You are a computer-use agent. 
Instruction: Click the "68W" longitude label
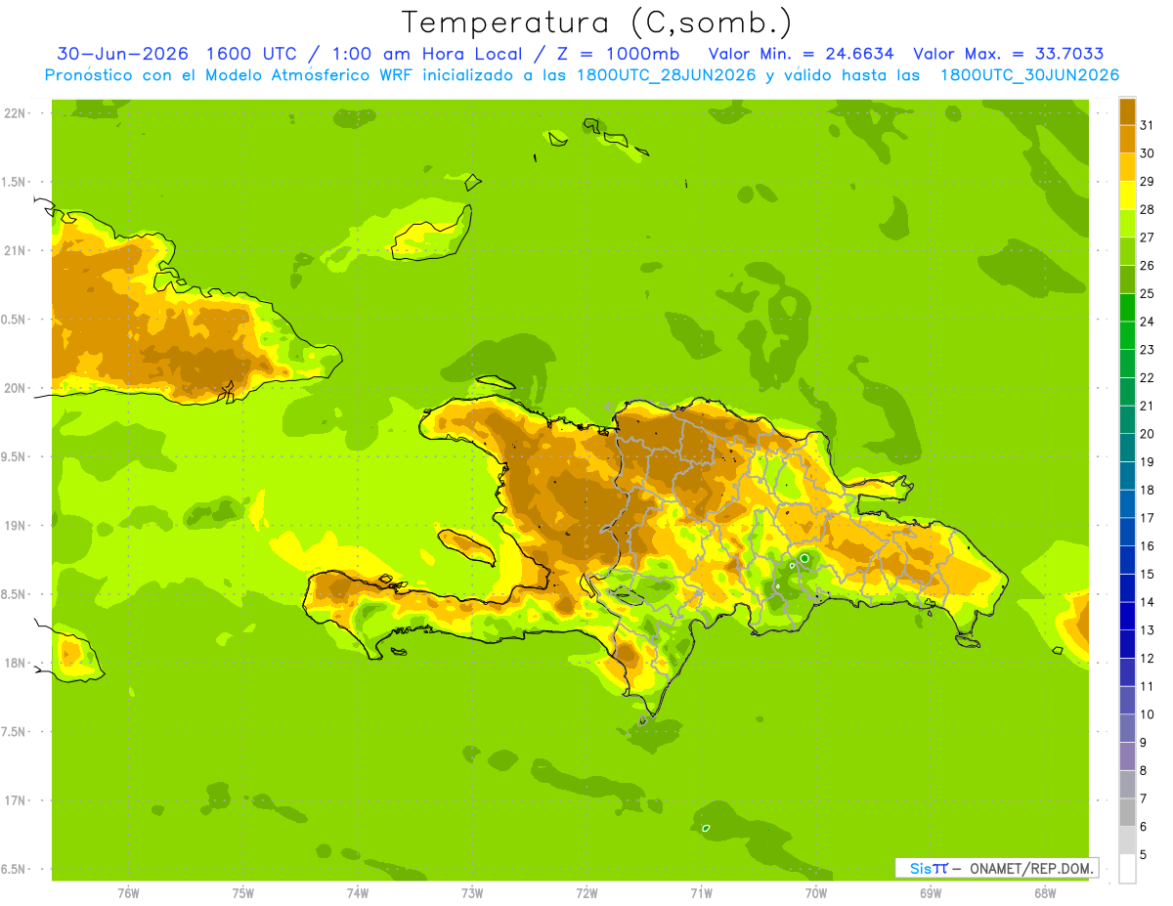tap(1045, 893)
